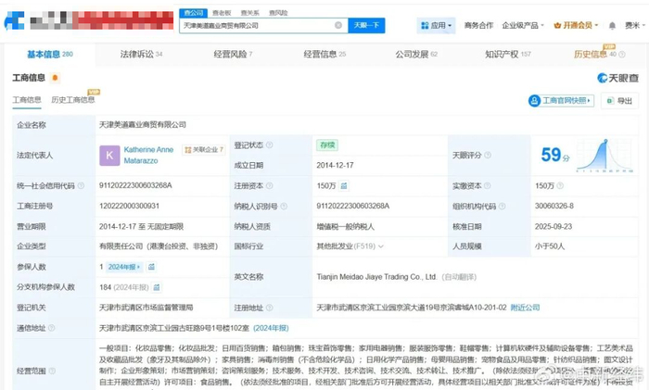The width and height of the screenshot is (649, 390).
Task: Click the Tianyancha logo icon at top left
Action: [x=14, y=20]
